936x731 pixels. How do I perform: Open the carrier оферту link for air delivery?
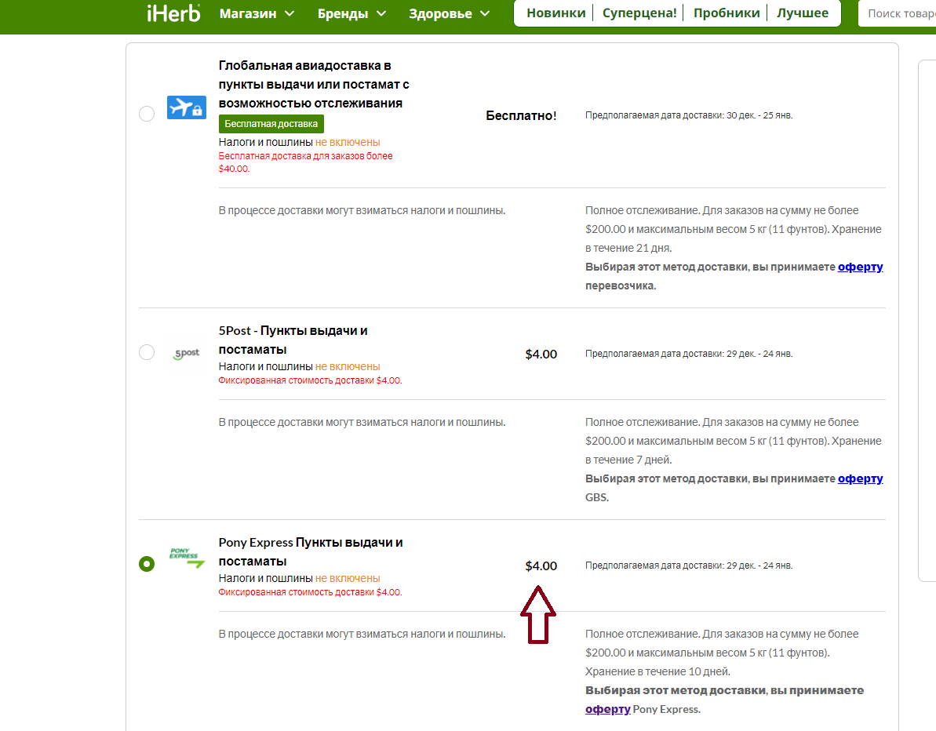click(860, 267)
